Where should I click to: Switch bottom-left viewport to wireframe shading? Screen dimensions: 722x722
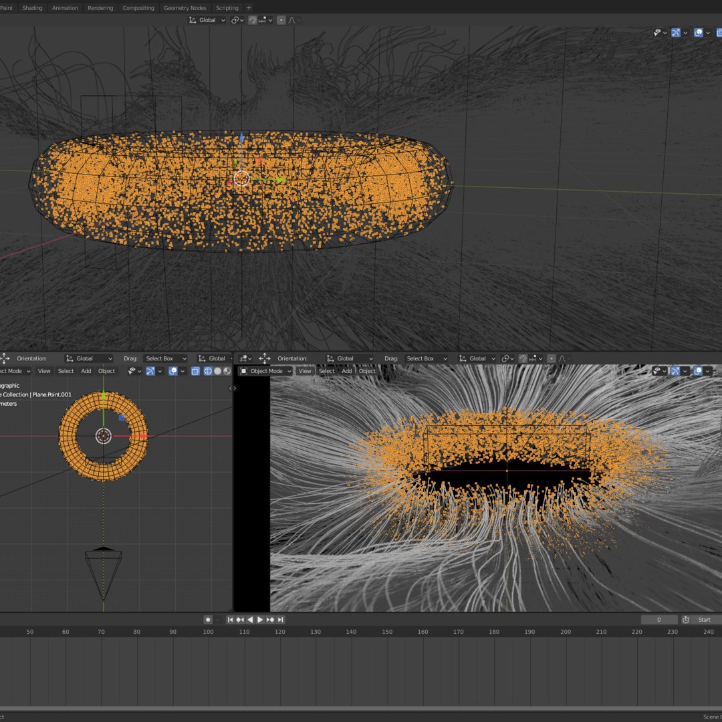click(208, 371)
